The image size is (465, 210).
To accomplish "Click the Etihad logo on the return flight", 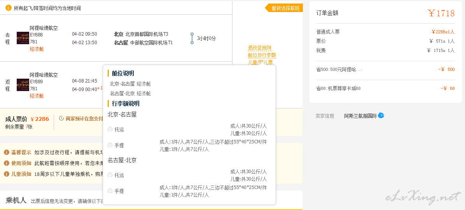I will [23, 85].
